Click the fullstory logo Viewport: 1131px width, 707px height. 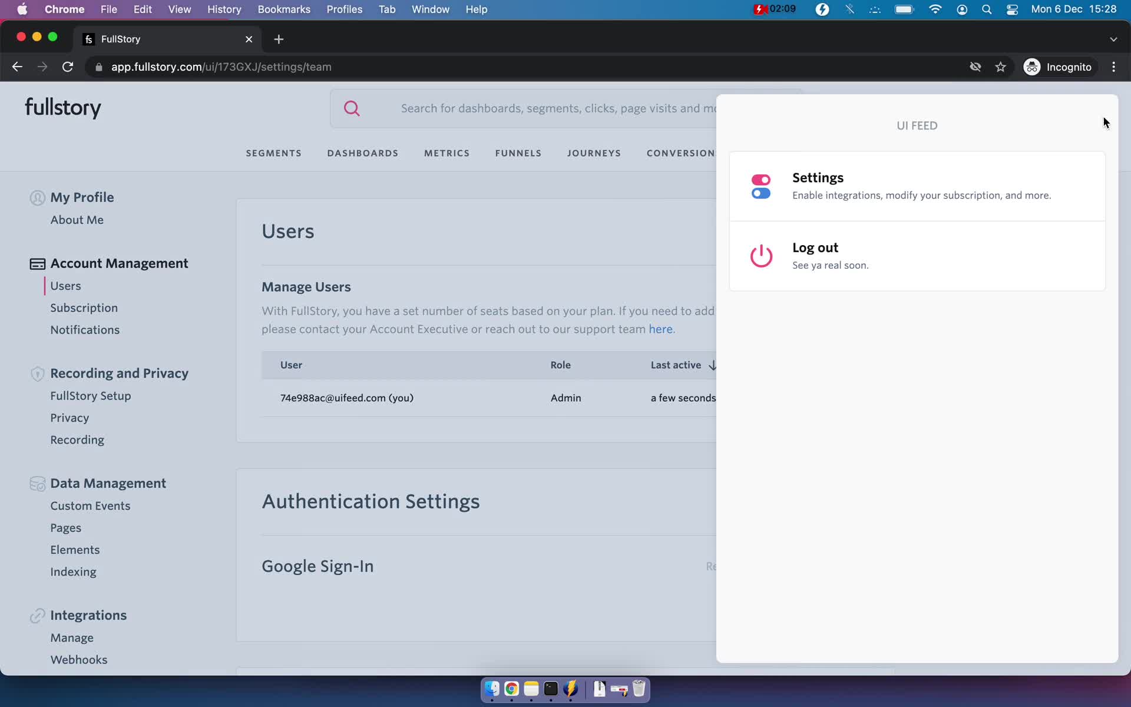(63, 108)
